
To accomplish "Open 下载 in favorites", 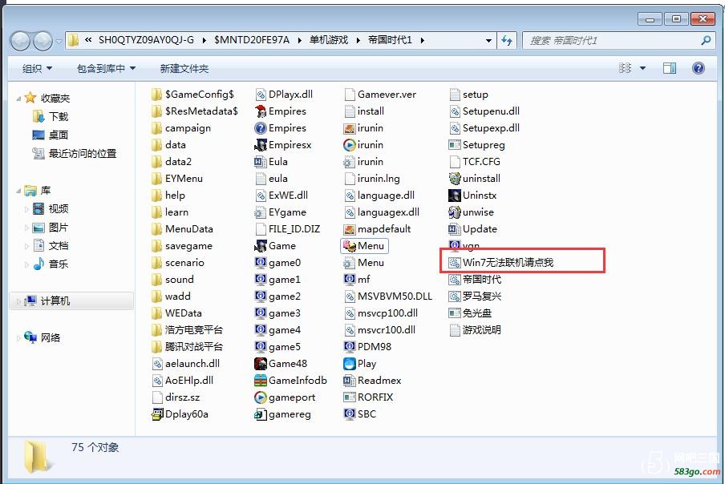I will click(x=51, y=116).
